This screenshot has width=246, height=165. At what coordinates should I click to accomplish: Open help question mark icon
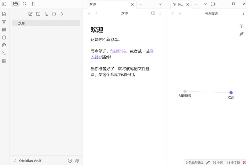point(70,161)
